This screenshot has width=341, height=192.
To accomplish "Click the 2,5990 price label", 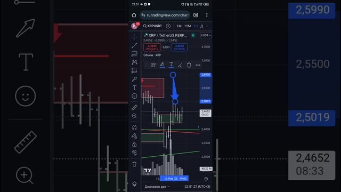I will [206, 75].
